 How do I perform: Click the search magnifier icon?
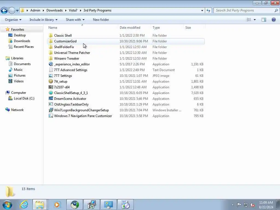(x=276, y=10)
